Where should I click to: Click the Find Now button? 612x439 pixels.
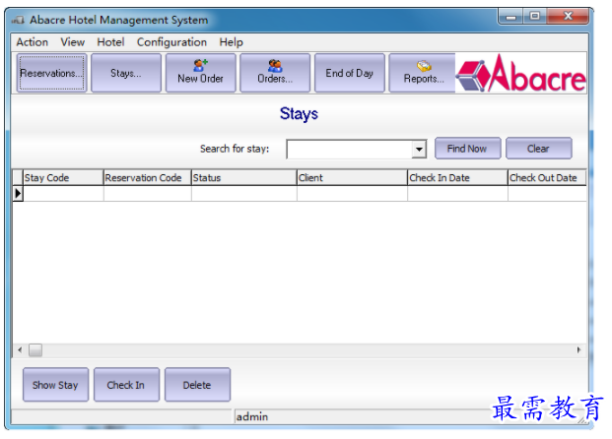coord(467,149)
